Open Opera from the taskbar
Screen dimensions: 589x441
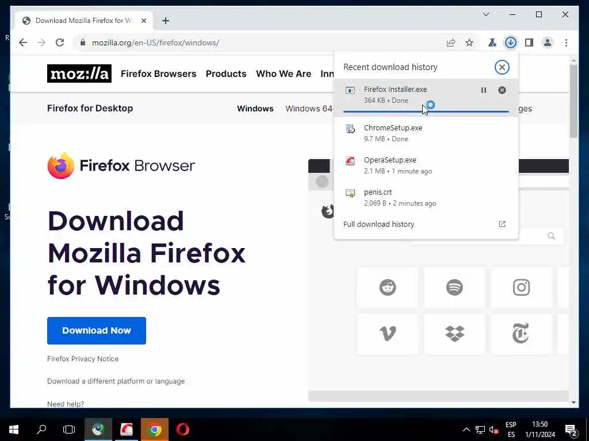pos(182,430)
